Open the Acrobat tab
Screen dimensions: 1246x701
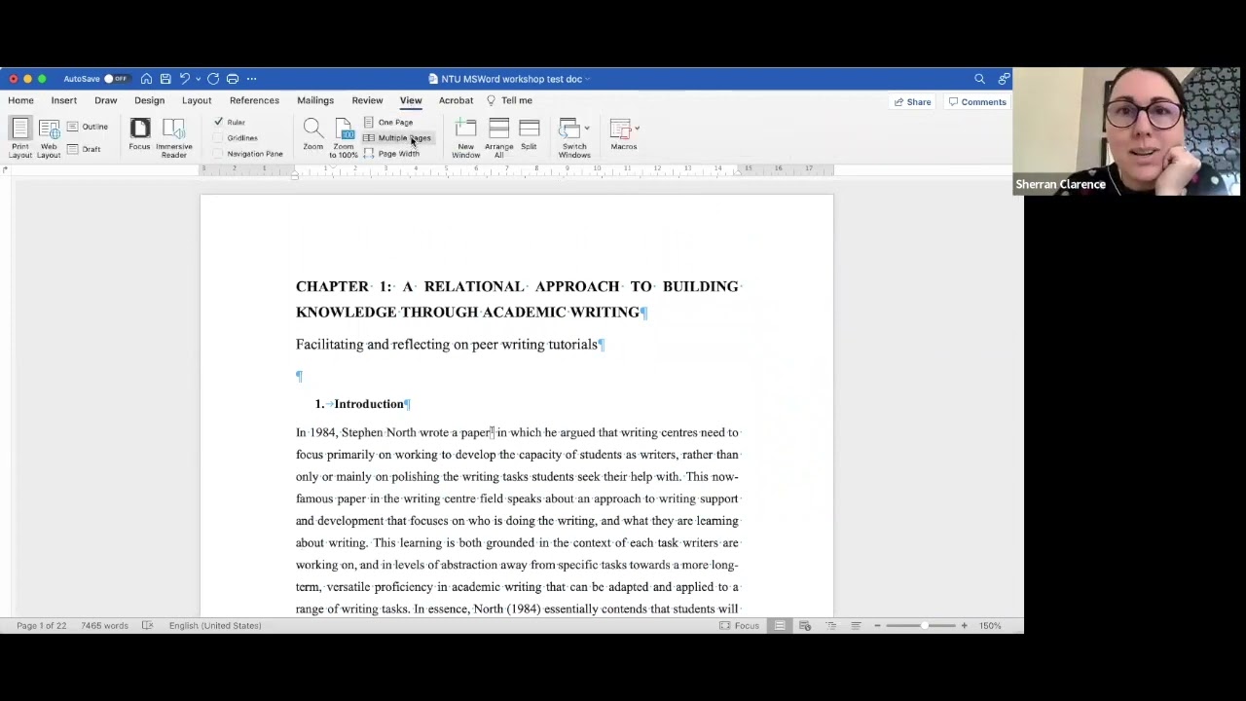pyautogui.click(x=456, y=100)
